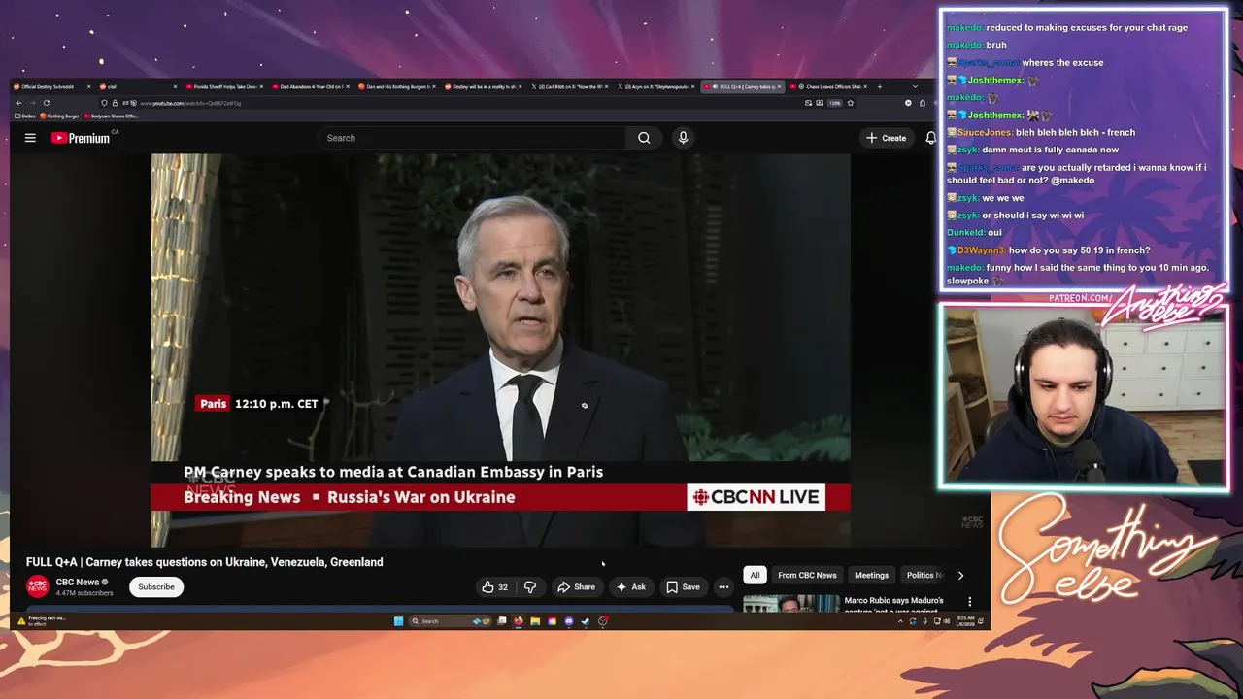Click the Share button
The image size is (1243, 699).
[x=576, y=586]
